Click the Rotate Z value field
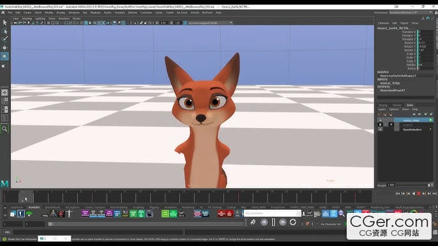This screenshot has width=438, height=246. pyautogui.click(x=426, y=50)
